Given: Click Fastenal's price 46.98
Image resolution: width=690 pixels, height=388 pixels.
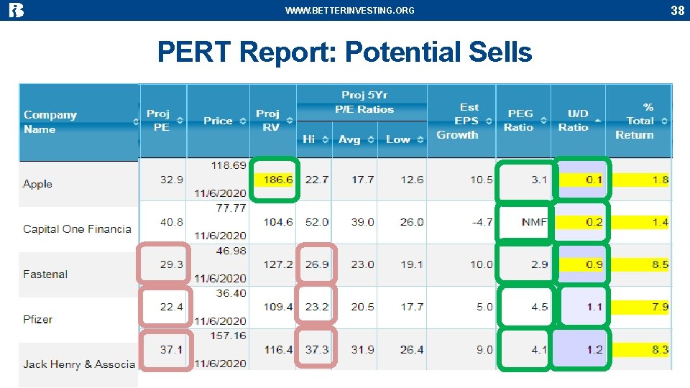Looking at the screenshot, I should 231,251.
